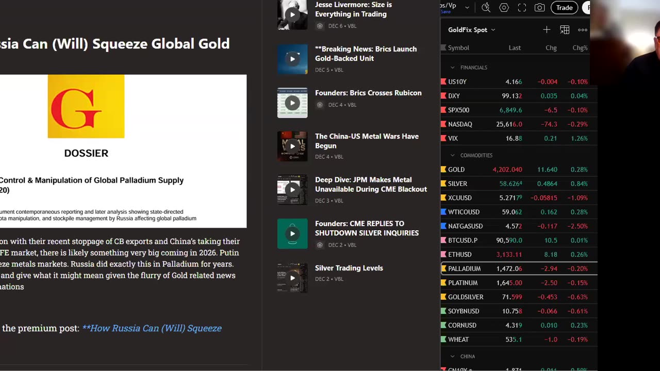Open the layout name dropdown chevron

point(467,8)
